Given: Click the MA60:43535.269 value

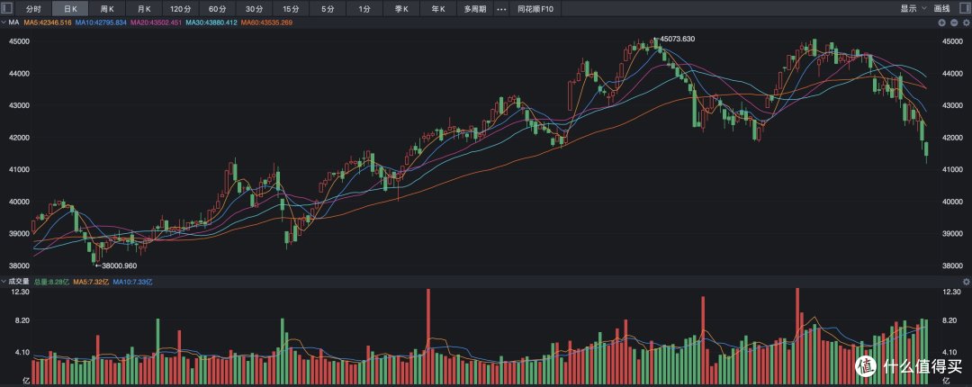Looking at the screenshot, I should coord(266,22).
